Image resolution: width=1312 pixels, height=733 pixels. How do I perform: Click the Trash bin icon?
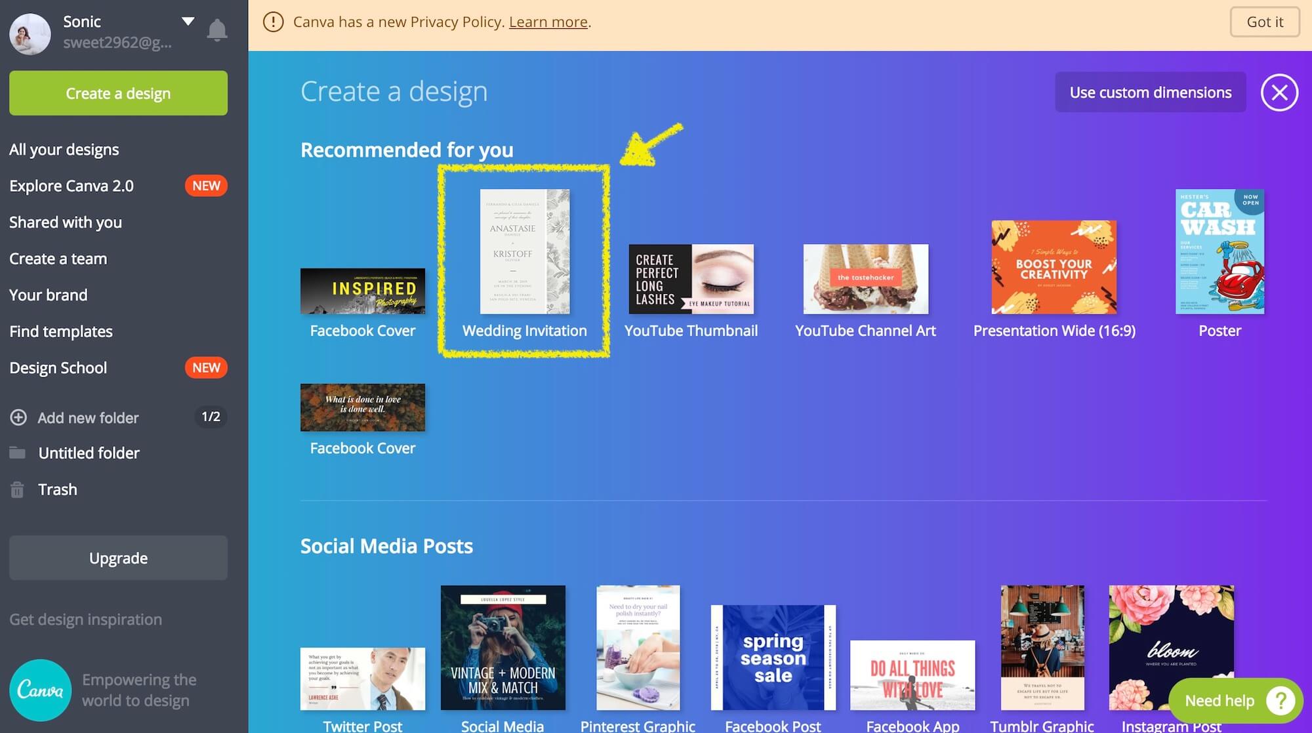18,490
